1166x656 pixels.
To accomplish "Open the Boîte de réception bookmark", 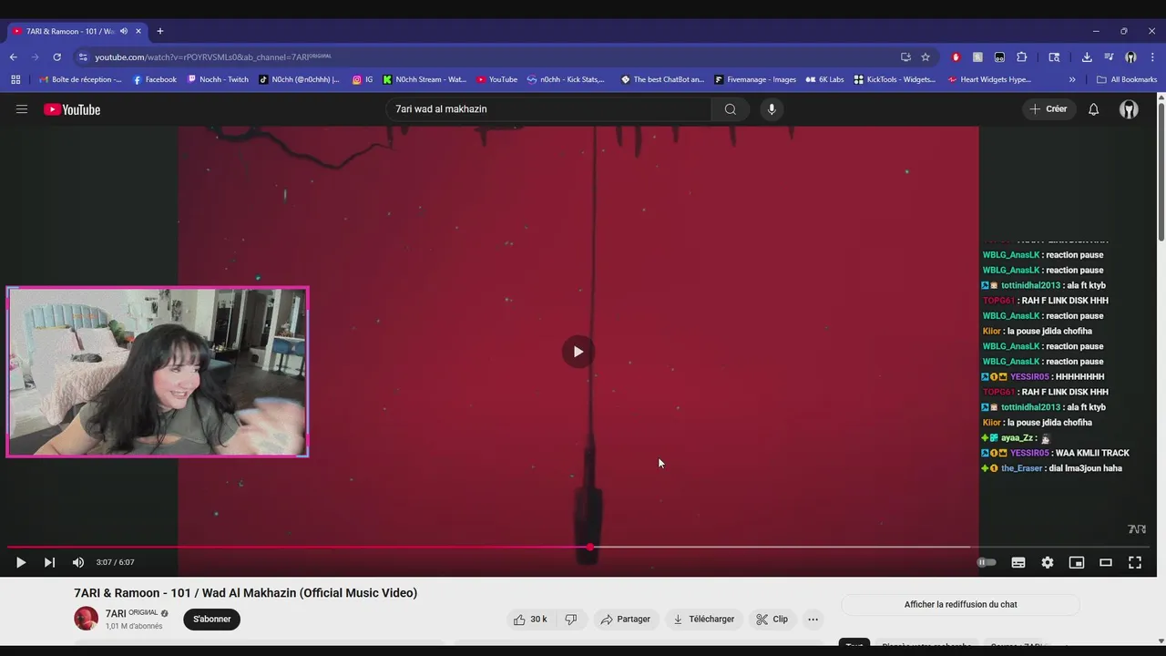I will click(x=80, y=79).
